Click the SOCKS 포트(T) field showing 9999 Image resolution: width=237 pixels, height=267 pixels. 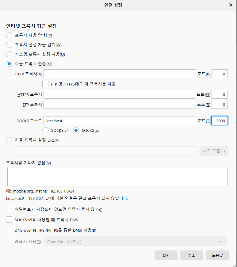click(220, 121)
